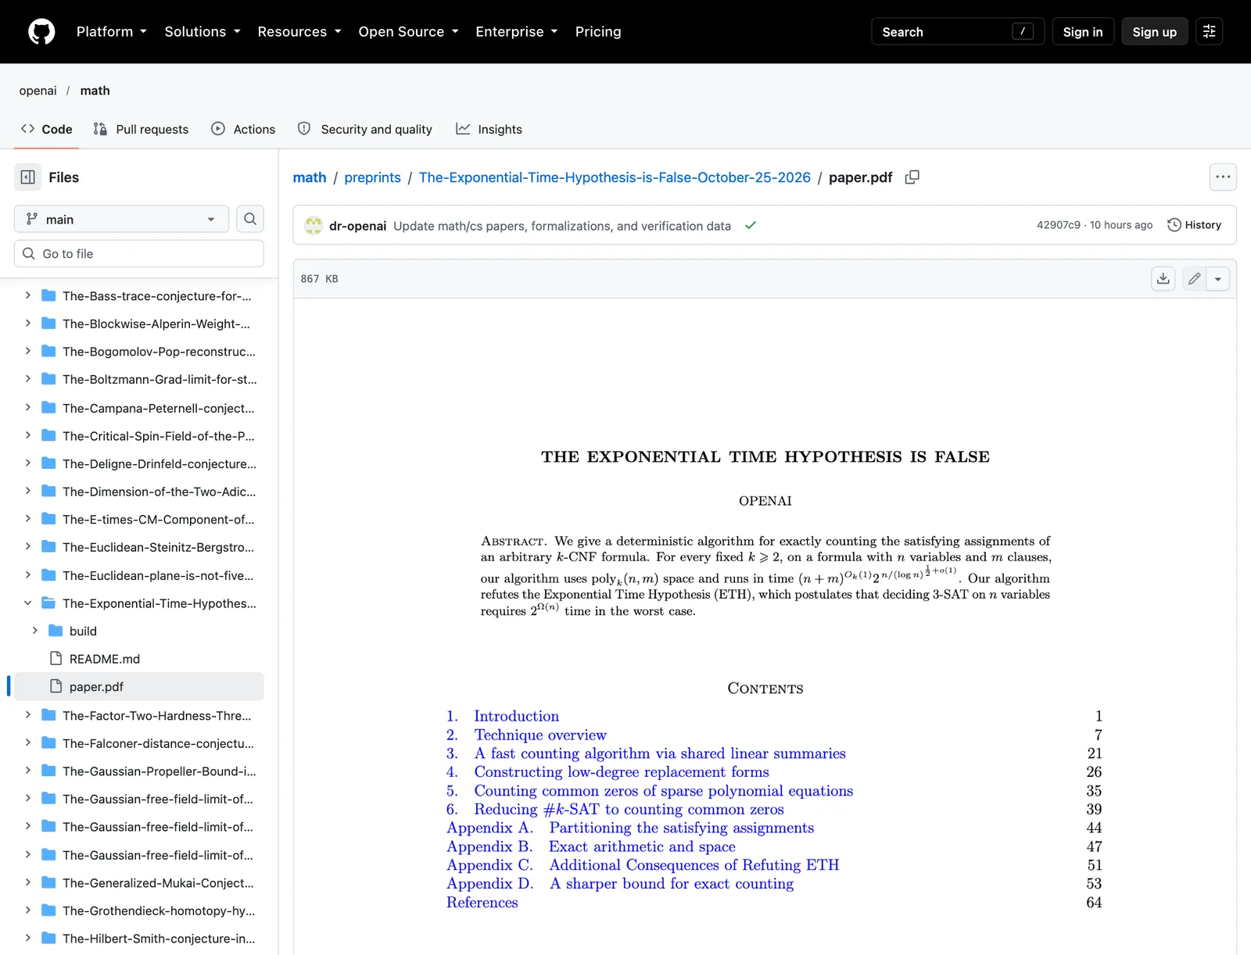The width and height of the screenshot is (1251, 955).
Task: Select paper.pdf in the file tree
Action: (x=139, y=687)
